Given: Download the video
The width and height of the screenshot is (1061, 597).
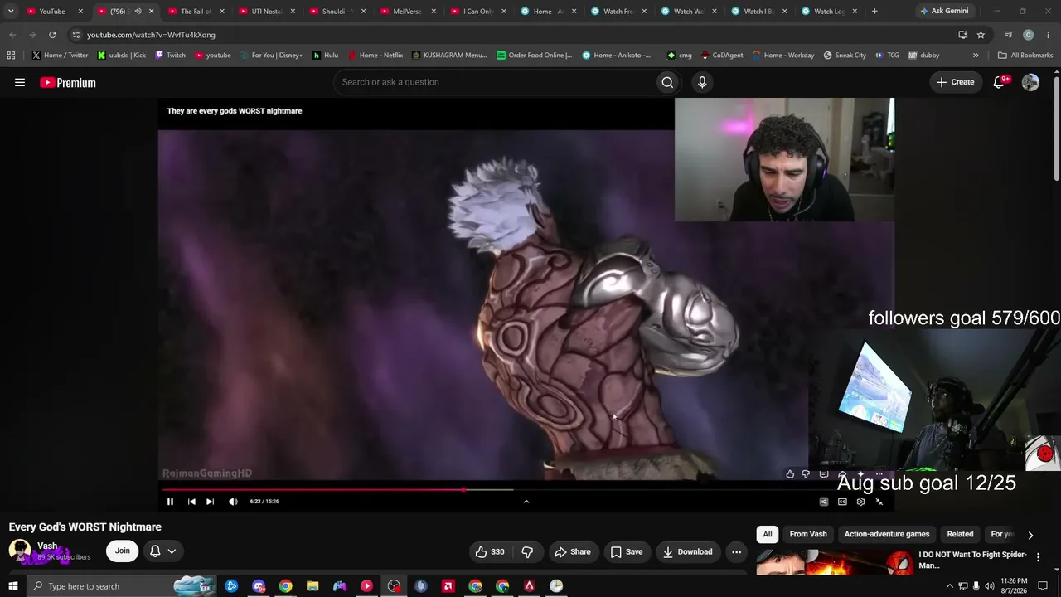Looking at the screenshot, I should tap(688, 552).
